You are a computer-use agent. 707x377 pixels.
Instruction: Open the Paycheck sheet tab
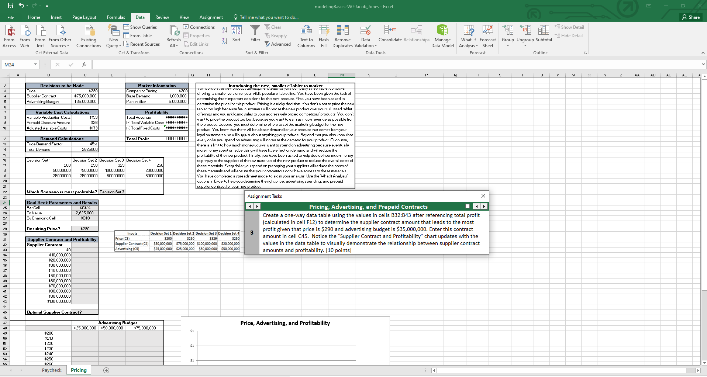51,370
